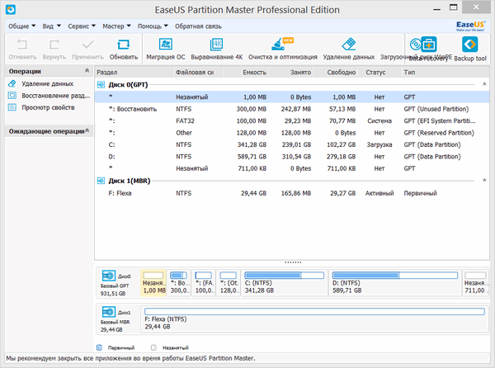495x368 pixels.
Task: Open the Вид menu
Action: [52, 26]
